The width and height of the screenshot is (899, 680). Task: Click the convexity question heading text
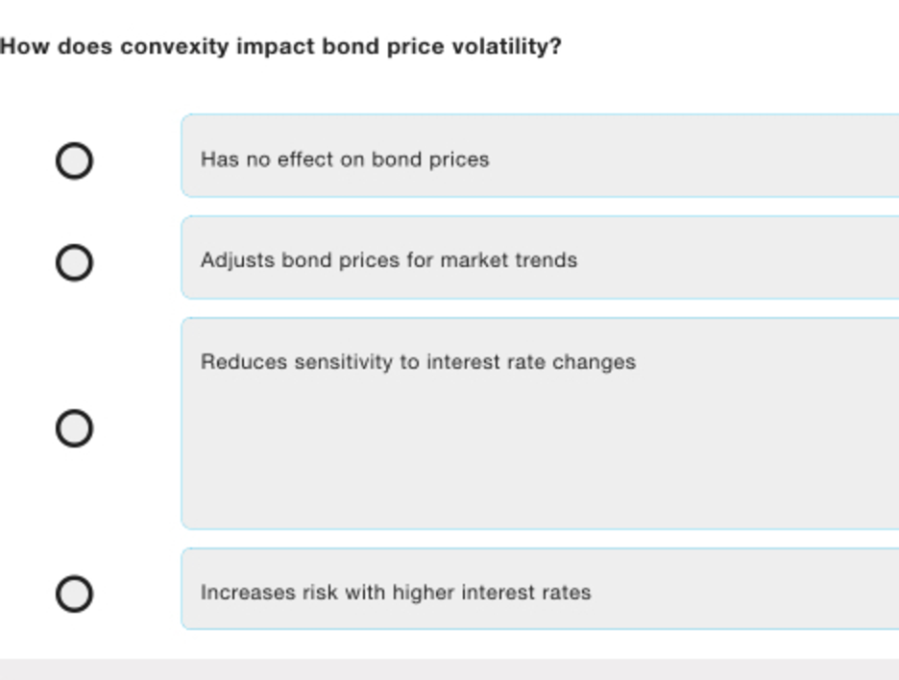click(280, 46)
